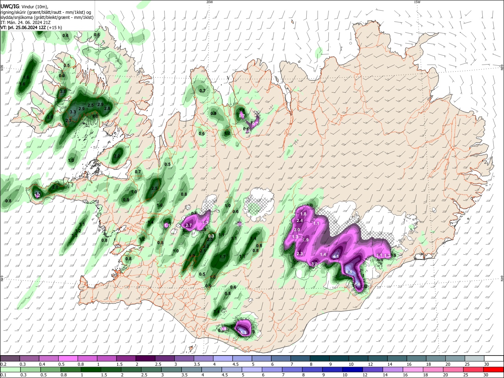Click the "3.3" rainfall value in the Westfjords
This screenshot has width=504, height=378.
[x=72, y=112]
